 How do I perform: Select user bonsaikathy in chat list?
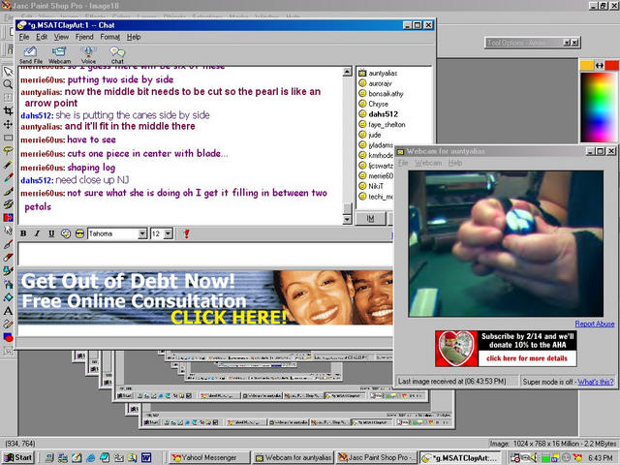pyautogui.click(x=386, y=94)
